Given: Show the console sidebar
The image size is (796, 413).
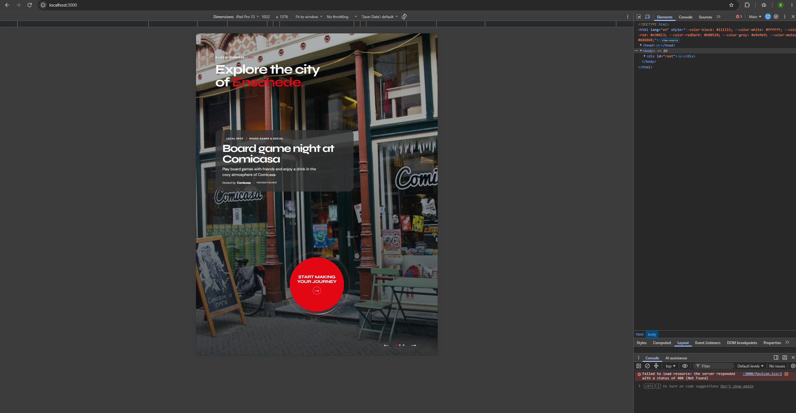Looking at the screenshot, I should pos(639,366).
